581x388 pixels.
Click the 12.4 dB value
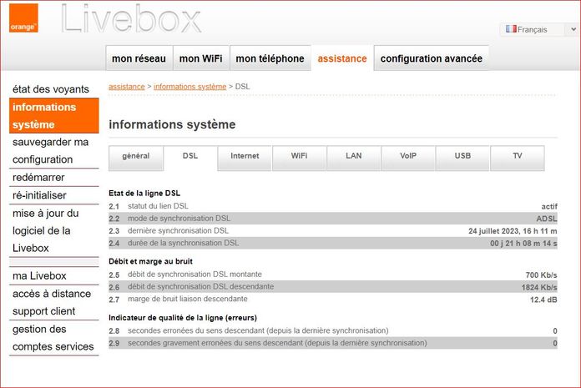543,300
